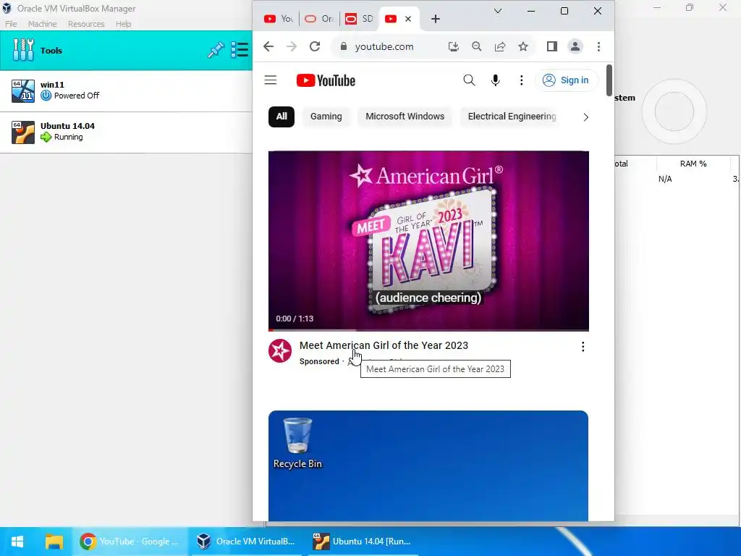
Task: View site information lock icon
Action: pyautogui.click(x=344, y=46)
